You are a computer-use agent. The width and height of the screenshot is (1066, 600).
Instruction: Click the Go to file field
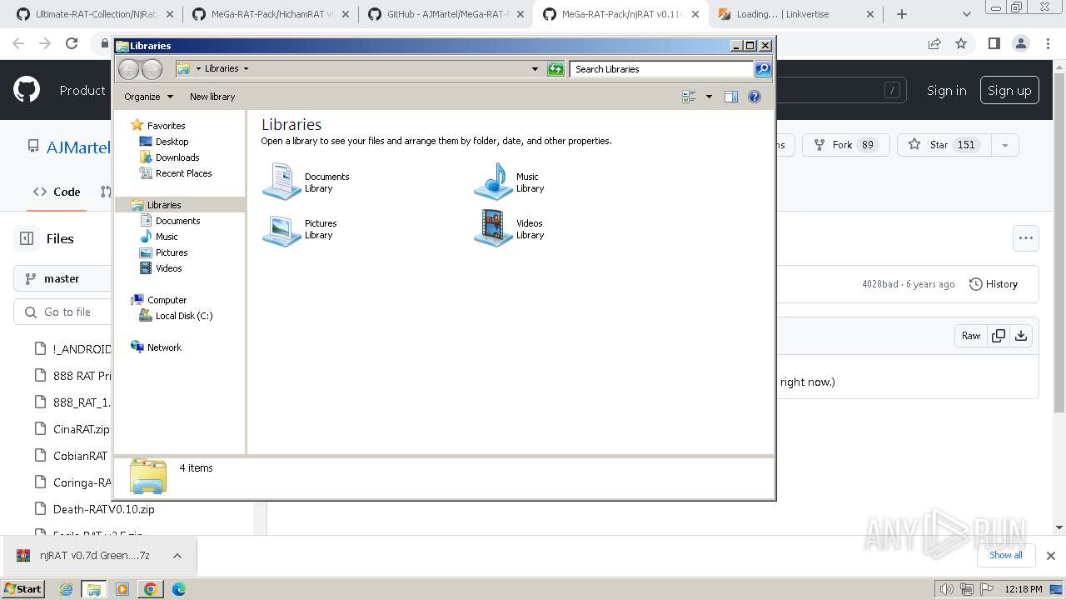[63, 312]
